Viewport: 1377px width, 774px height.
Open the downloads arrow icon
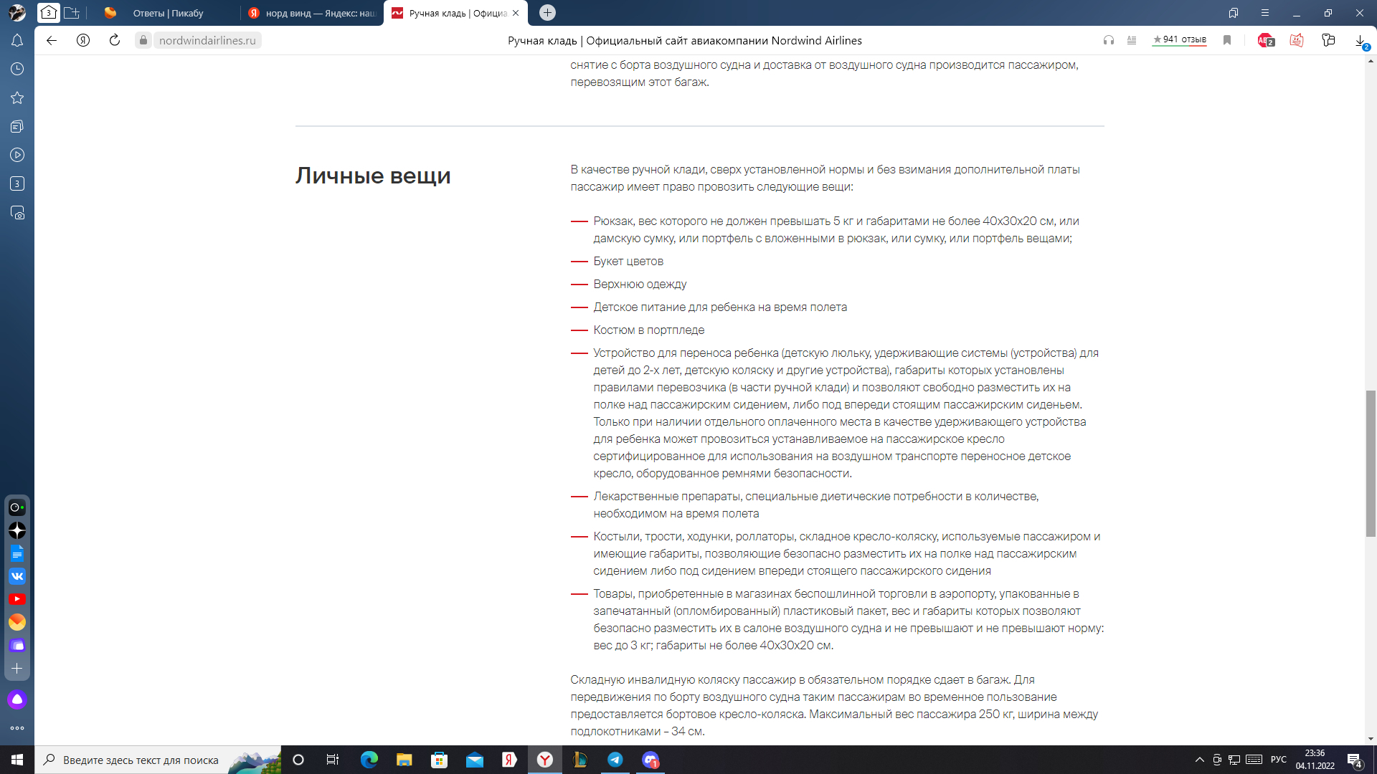(1360, 40)
